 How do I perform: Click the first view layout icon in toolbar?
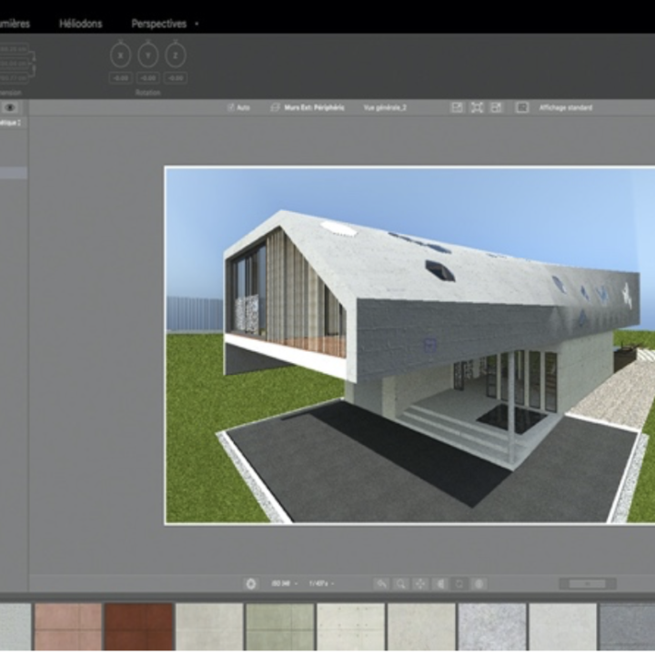click(457, 107)
